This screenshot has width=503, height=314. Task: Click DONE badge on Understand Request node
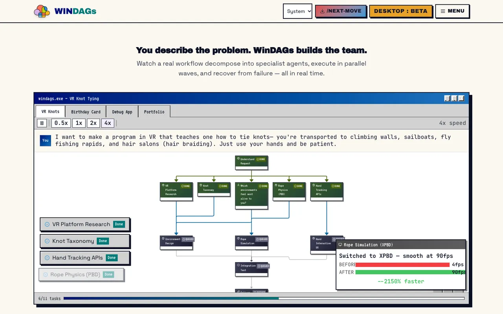tap(261, 159)
